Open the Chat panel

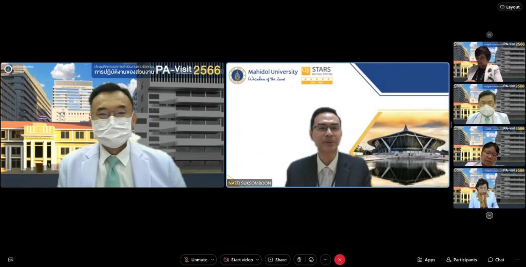pyautogui.click(x=496, y=260)
